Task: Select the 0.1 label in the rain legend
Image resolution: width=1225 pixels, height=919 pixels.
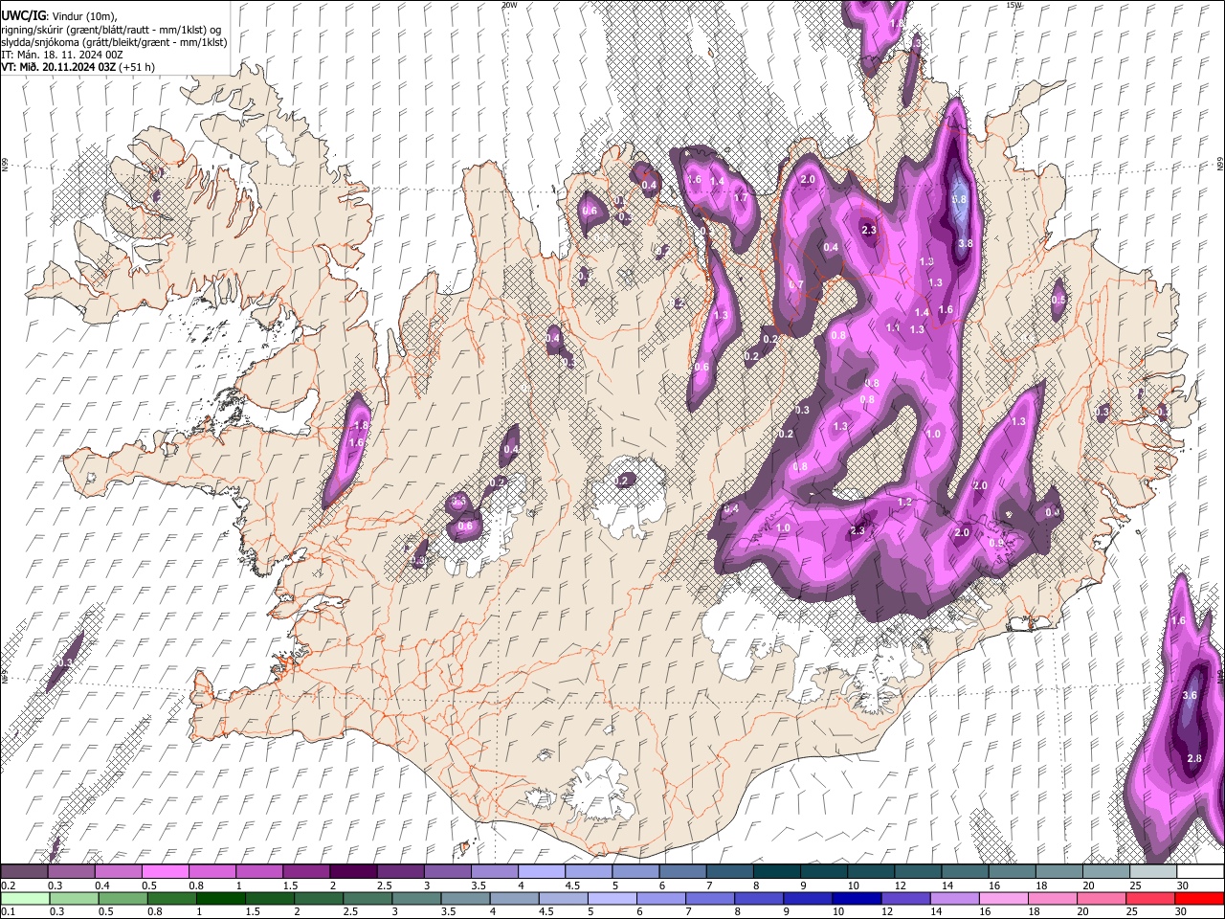Action: click(x=7, y=911)
